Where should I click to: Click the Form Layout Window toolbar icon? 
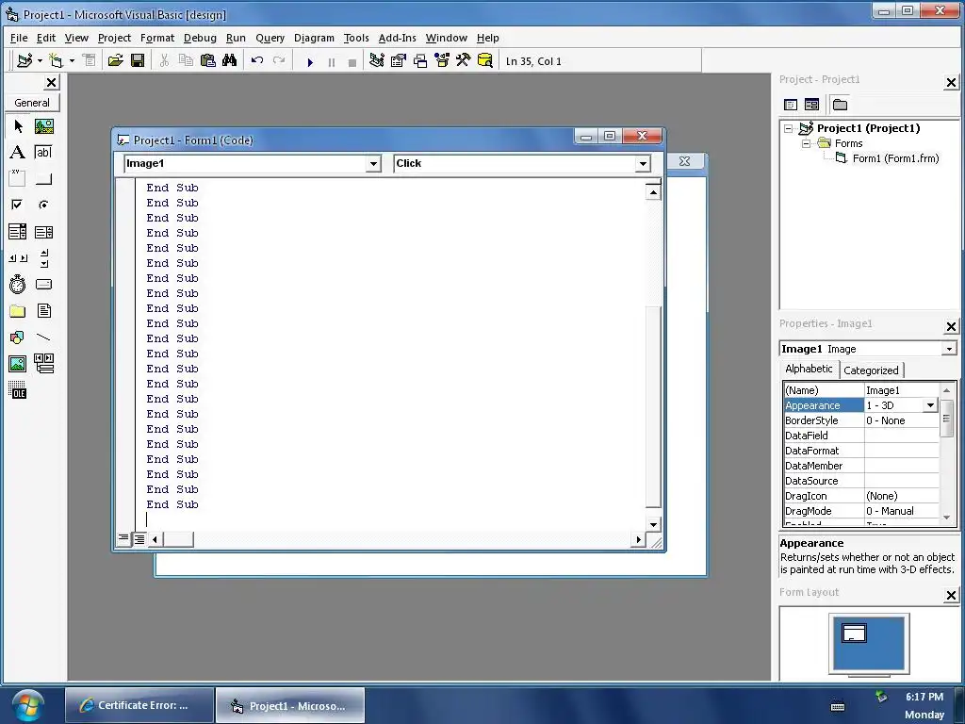pyautogui.click(x=420, y=60)
